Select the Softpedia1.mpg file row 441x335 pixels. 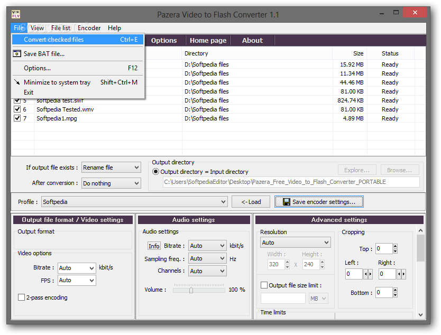click(x=218, y=118)
